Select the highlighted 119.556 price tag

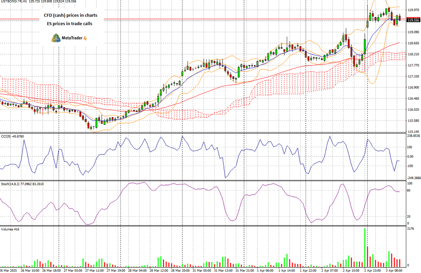click(x=413, y=19)
